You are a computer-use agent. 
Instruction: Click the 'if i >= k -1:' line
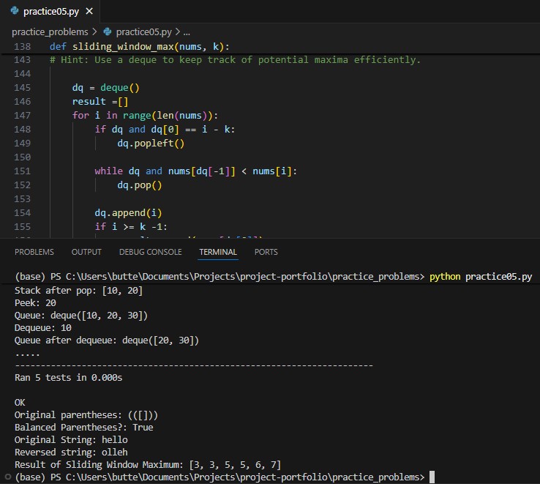point(131,227)
